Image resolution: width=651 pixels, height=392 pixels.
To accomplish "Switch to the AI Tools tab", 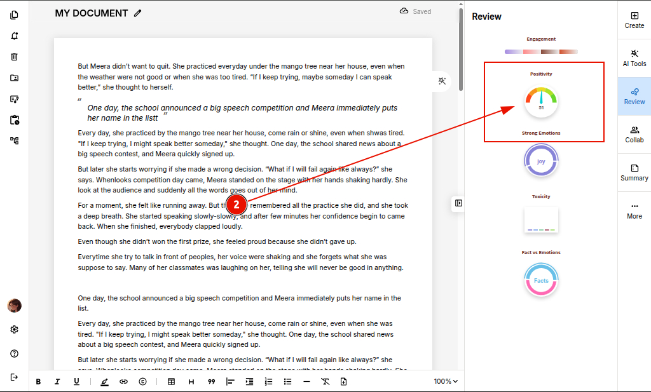I will tap(634, 58).
